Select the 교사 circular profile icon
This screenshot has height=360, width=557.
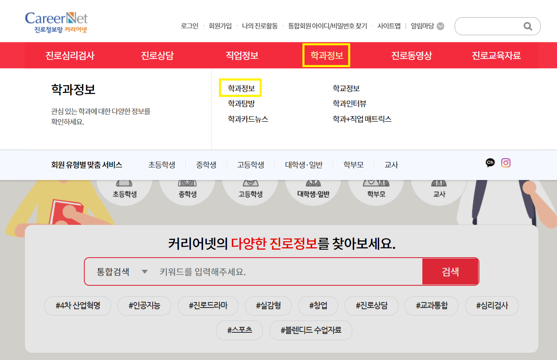[439, 189]
